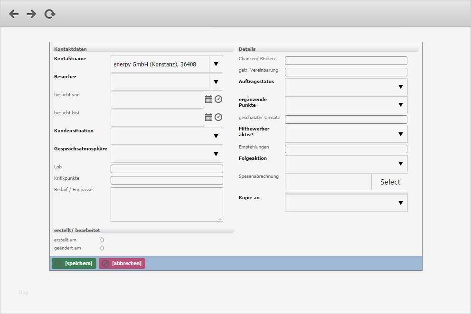This screenshot has height=314, width=471.
Task: Click the Spesenabrechnung file path field
Action: pos(328,182)
